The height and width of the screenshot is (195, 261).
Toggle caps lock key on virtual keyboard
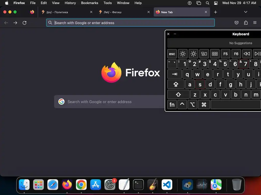(x=176, y=84)
